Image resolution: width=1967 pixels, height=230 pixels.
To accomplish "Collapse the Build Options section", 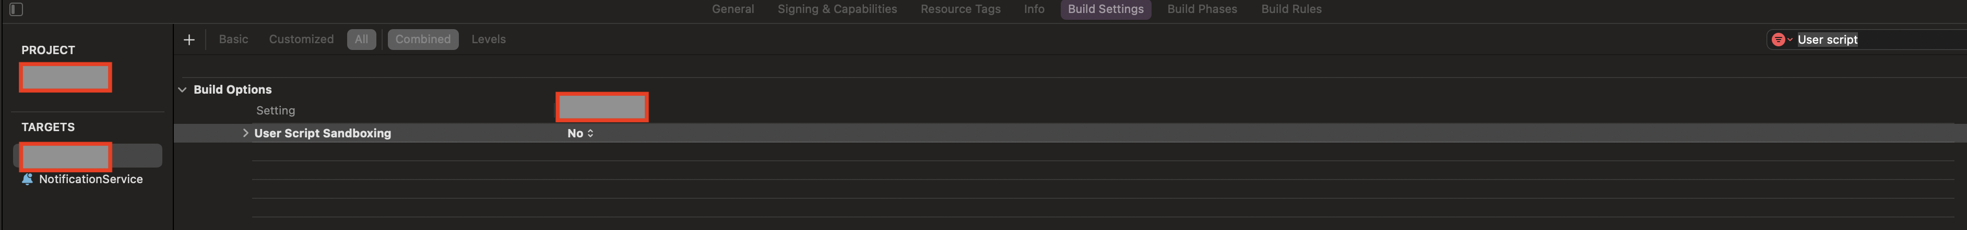I will (183, 90).
